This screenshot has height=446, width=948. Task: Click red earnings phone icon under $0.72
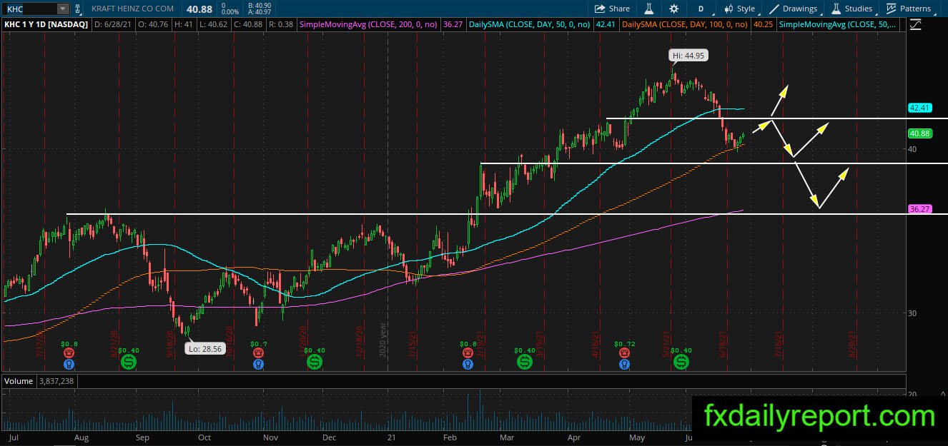coord(626,353)
